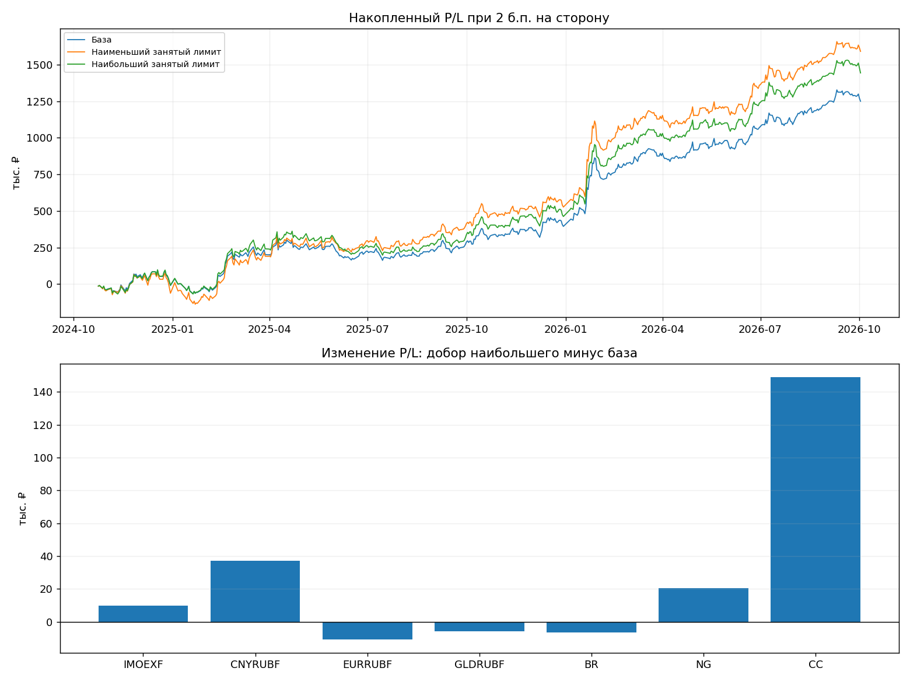Select the negative bar above the EURRUBF label
This screenshot has width=910, height=682.
click(367, 631)
